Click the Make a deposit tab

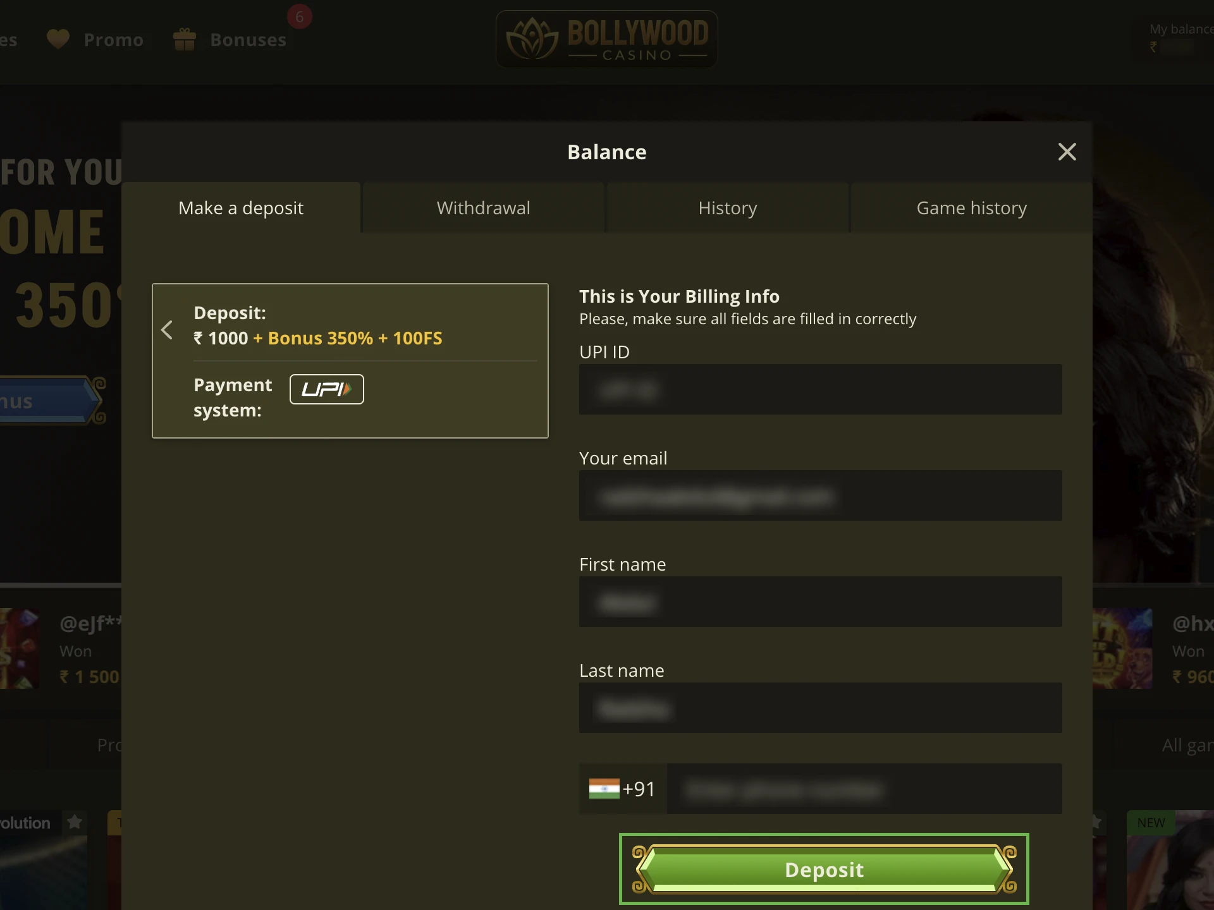point(241,207)
